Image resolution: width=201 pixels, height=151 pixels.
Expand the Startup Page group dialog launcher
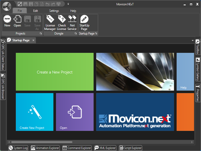(96, 33)
